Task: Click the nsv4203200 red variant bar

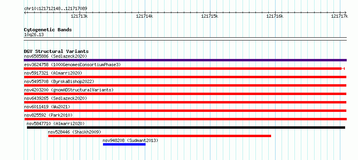Action: coord(185,94)
